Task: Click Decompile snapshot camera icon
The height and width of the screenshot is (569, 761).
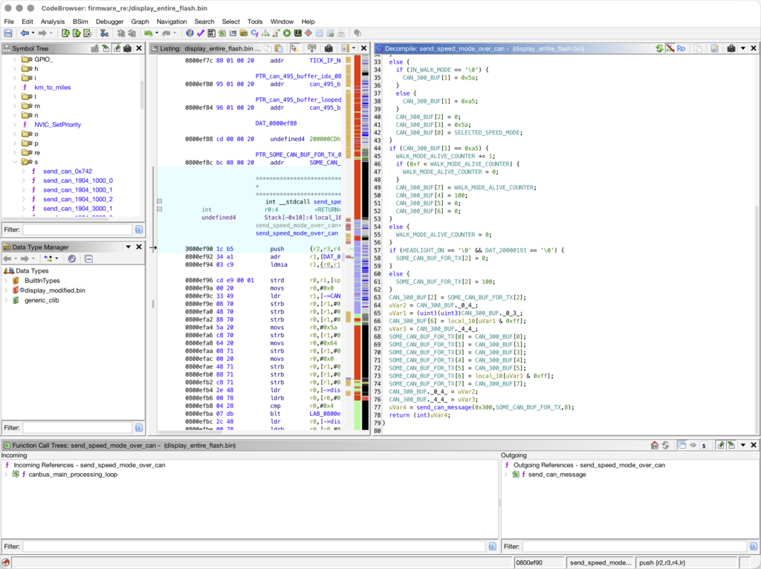Action: (x=731, y=48)
